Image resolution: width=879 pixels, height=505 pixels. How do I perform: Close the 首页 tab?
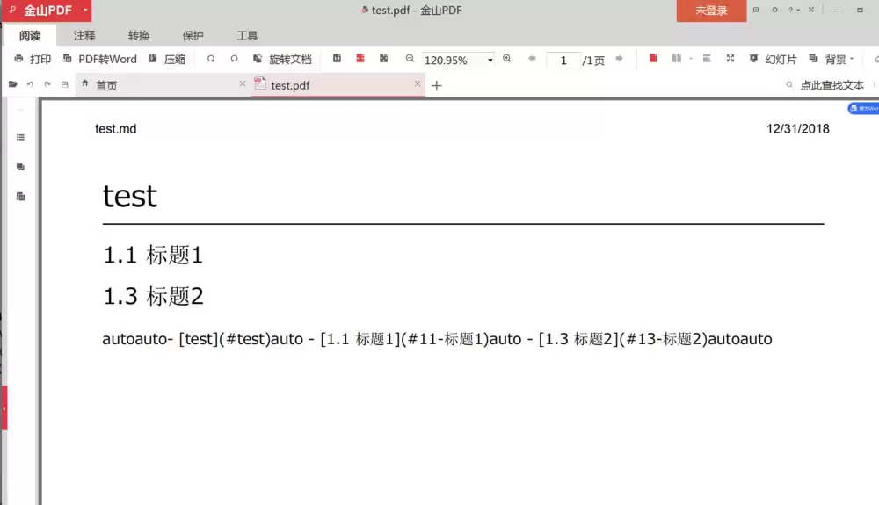(x=243, y=83)
